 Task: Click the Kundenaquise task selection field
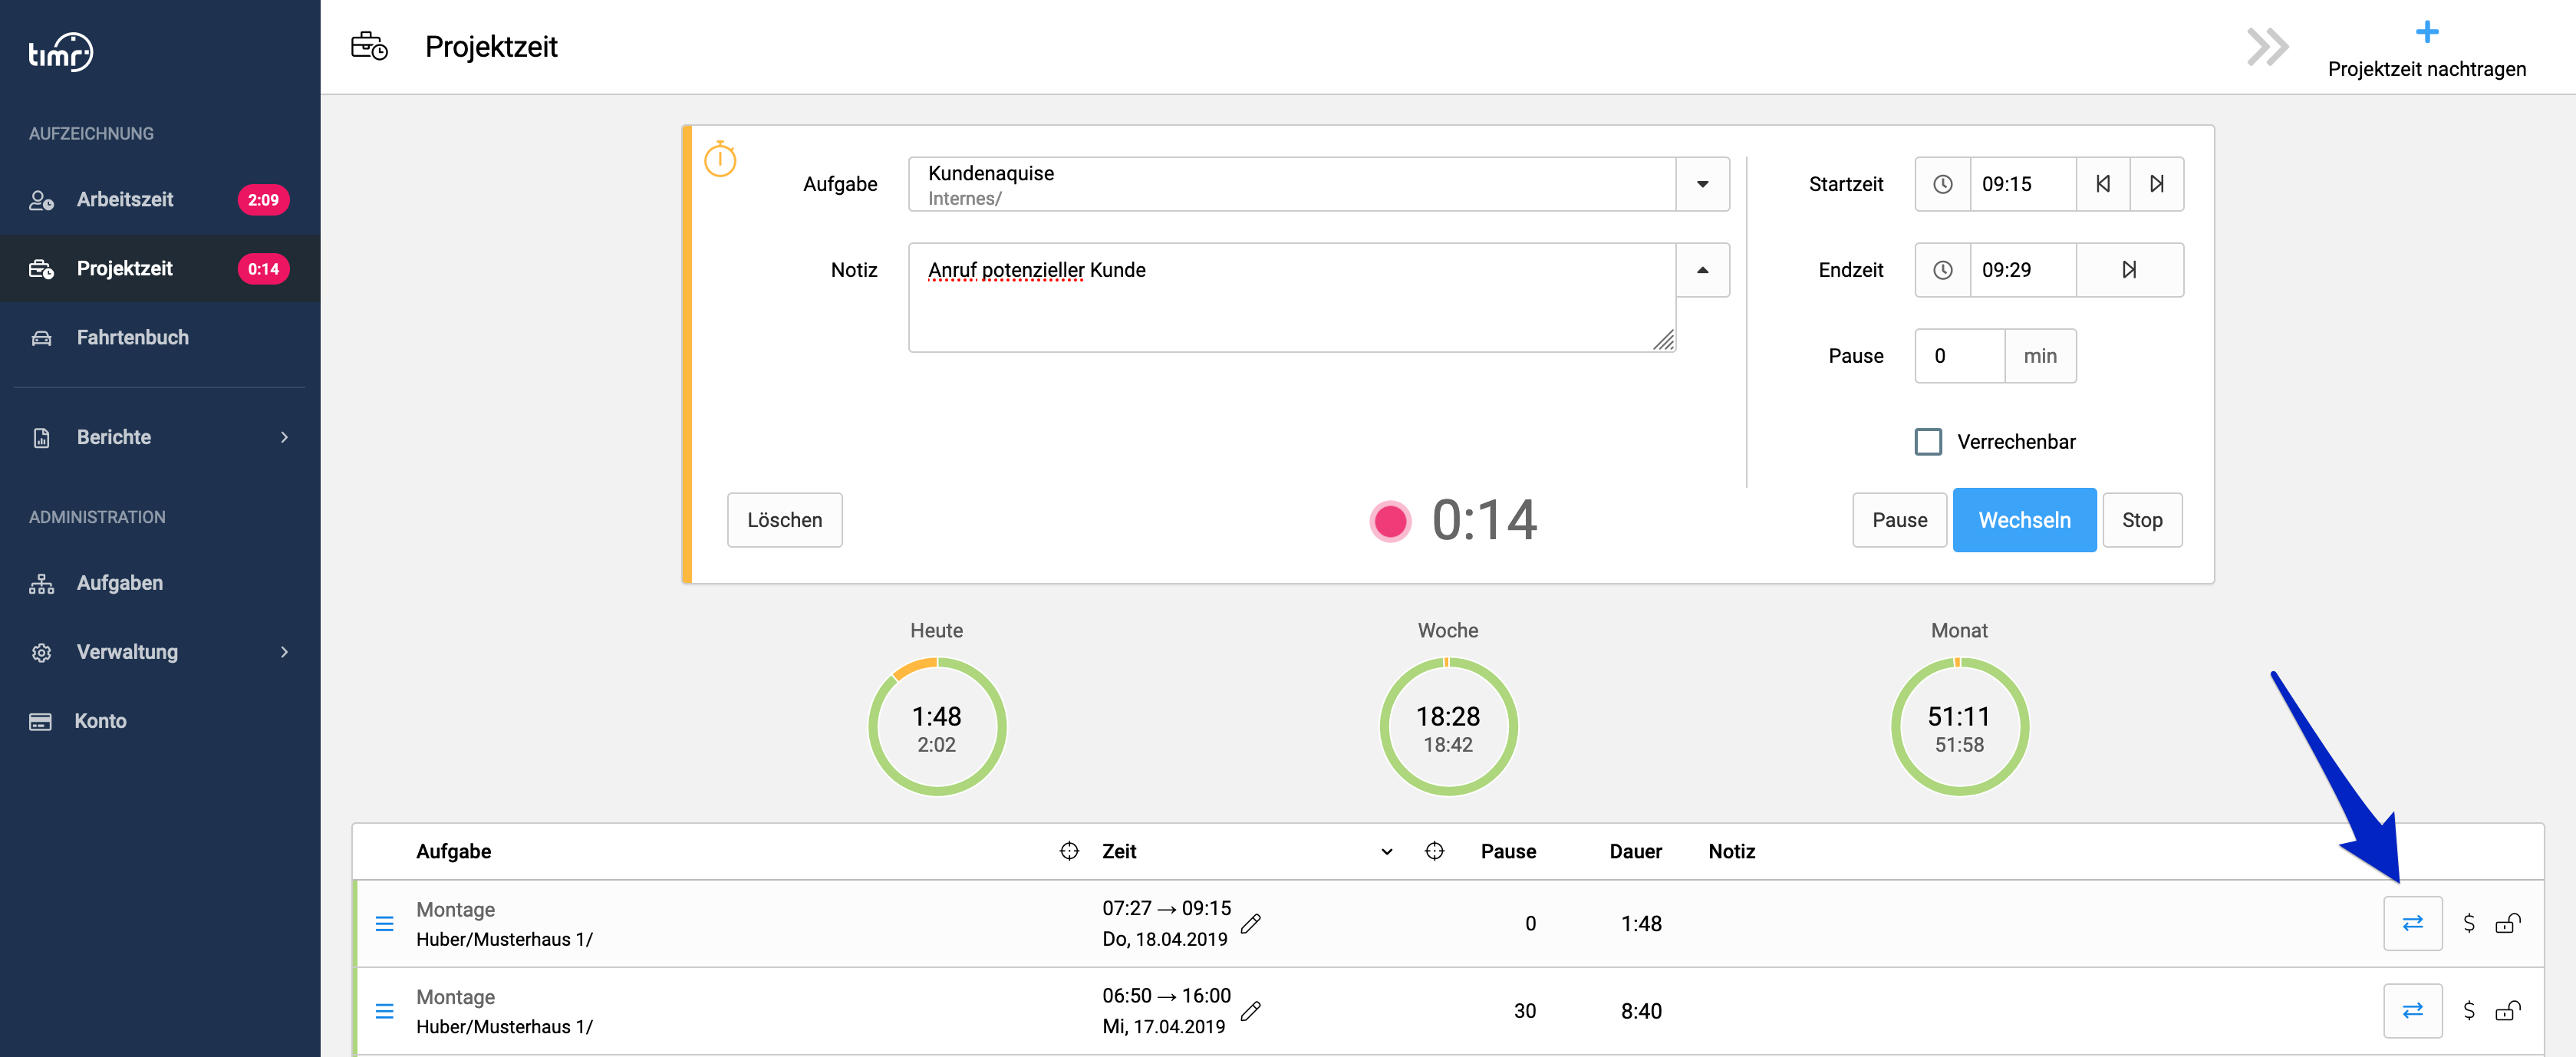1292,184
